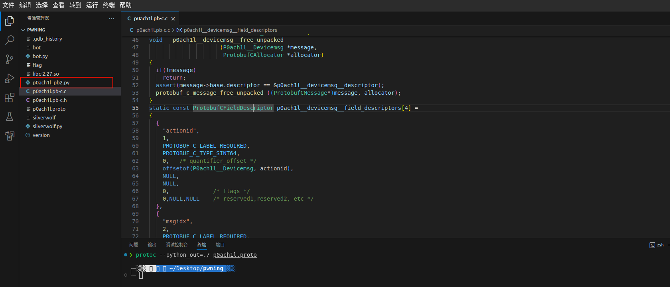Click the symbol icon in breadcrumb
Image resolution: width=670 pixels, height=287 pixels.
(179, 30)
